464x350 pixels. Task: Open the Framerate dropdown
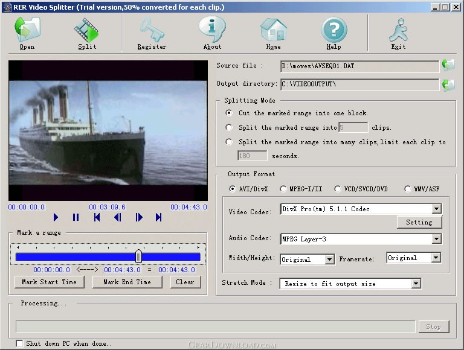tap(436, 258)
